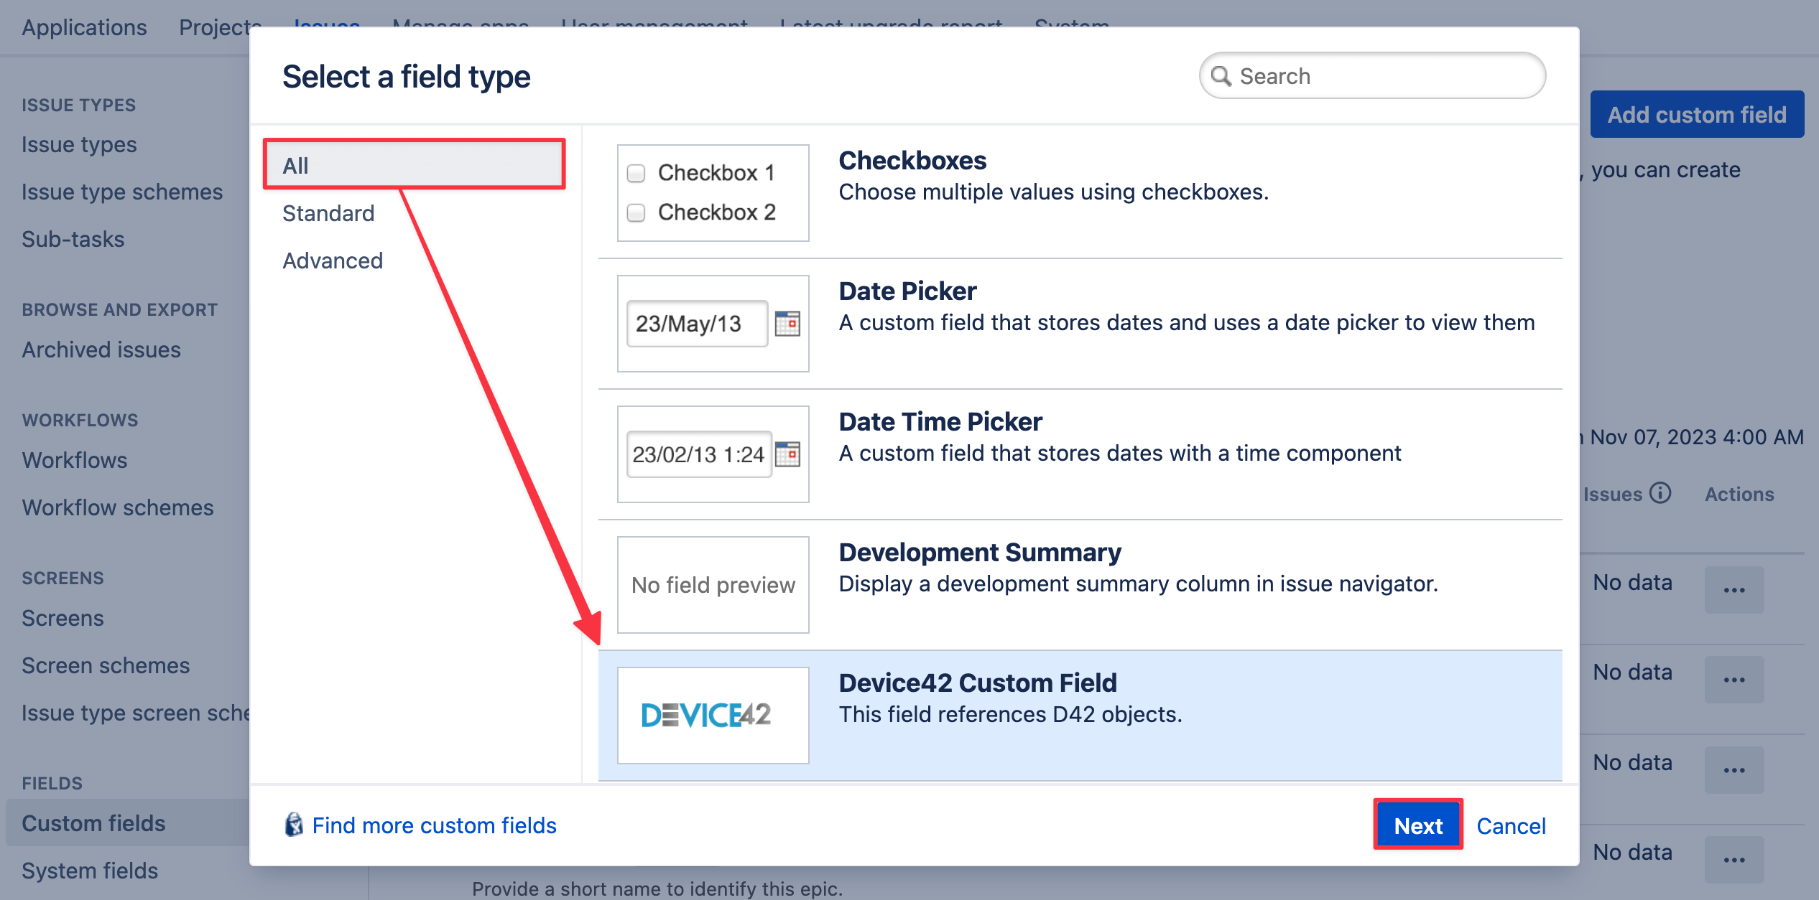
Task: Click the info icon next to the Issues column
Action: point(1662,494)
